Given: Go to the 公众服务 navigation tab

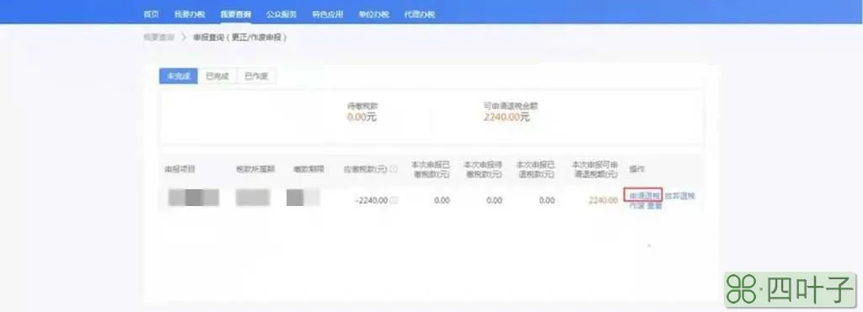Looking at the screenshot, I should pos(281,14).
